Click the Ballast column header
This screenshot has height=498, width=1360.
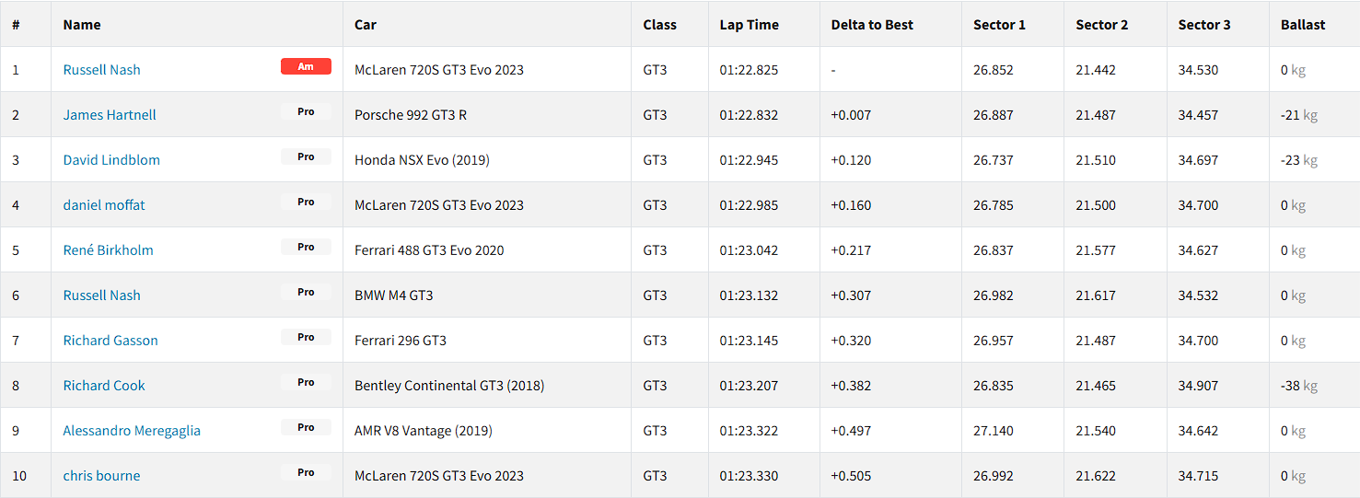pyautogui.click(x=1303, y=25)
